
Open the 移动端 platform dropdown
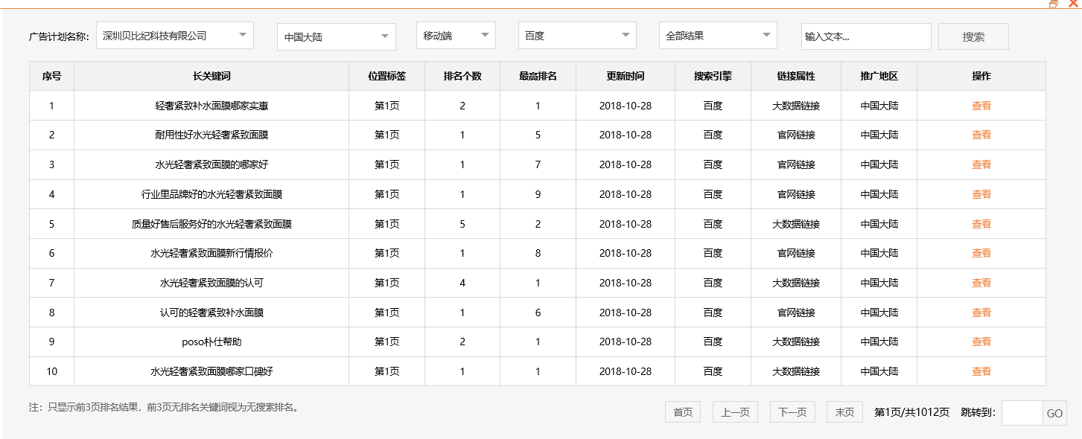455,35
